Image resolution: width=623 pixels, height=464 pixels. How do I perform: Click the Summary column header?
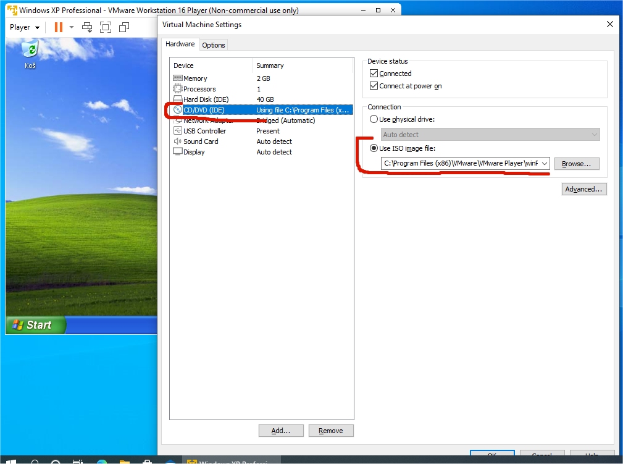(303, 65)
